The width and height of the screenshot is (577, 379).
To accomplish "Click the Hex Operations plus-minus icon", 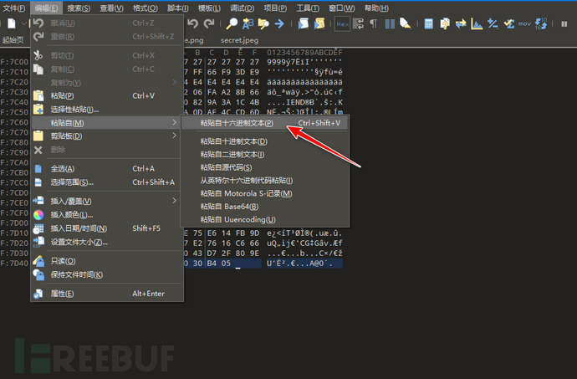I will 493,24.
